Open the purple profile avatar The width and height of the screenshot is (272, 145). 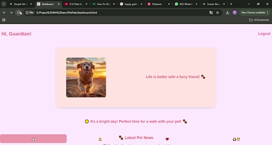[235, 13]
